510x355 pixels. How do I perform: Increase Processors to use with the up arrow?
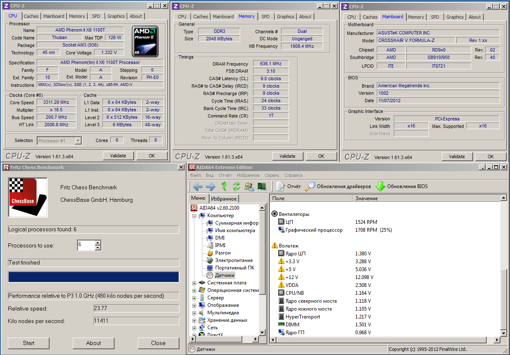click(98, 243)
